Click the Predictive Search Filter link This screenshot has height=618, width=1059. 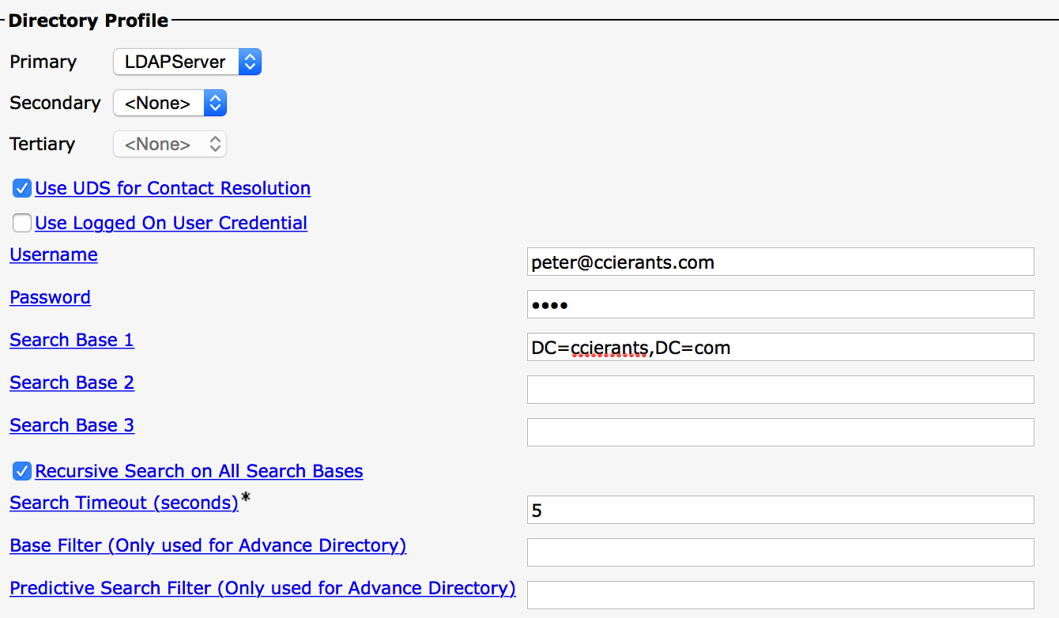(x=262, y=588)
